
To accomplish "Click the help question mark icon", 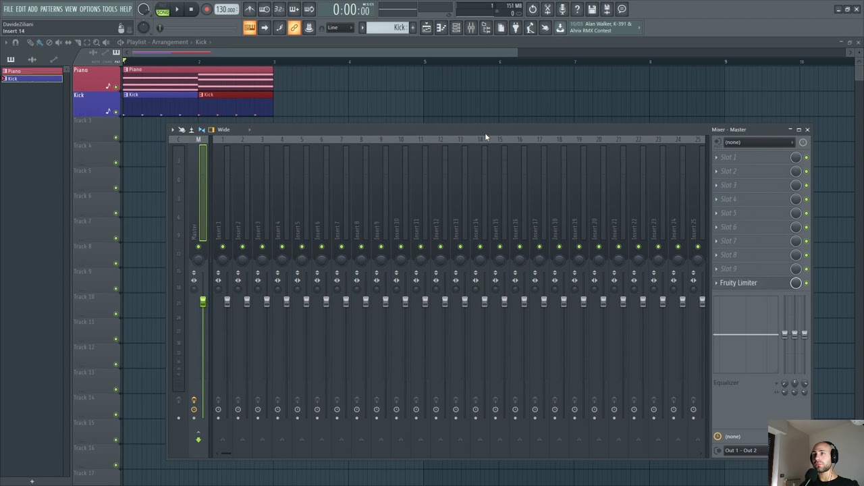I will pos(577,9).
